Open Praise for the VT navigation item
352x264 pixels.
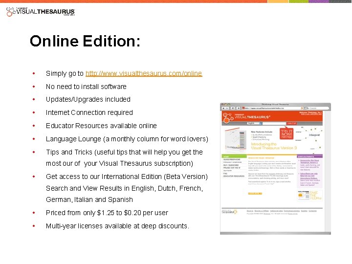click(232, 168)
